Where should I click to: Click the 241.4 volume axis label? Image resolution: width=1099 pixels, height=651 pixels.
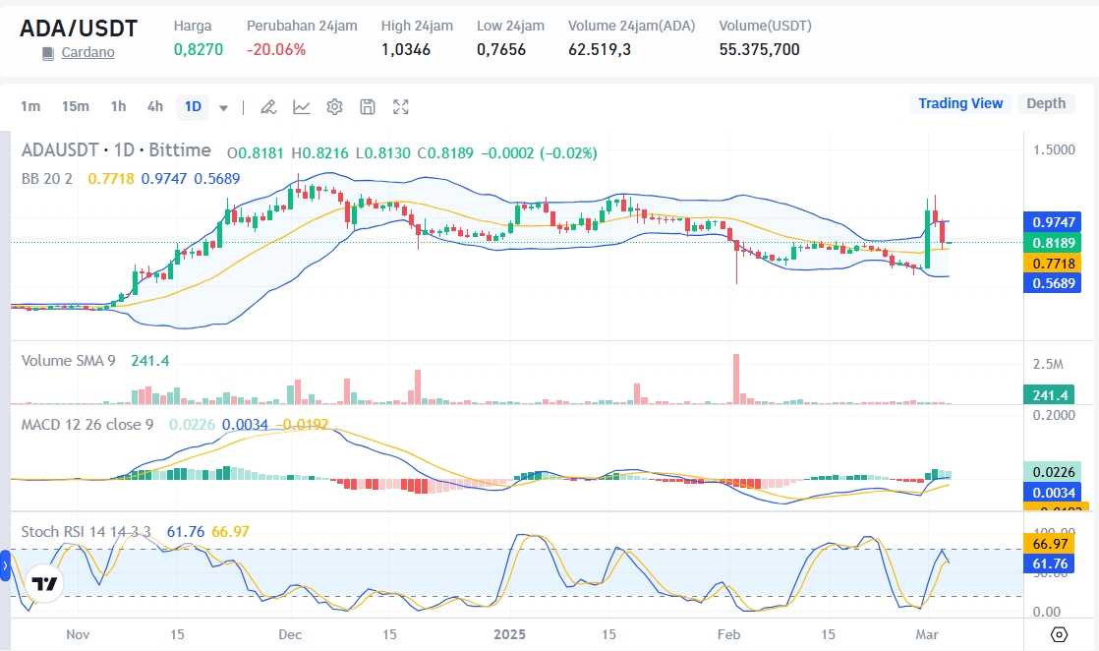coord(1049,395)
